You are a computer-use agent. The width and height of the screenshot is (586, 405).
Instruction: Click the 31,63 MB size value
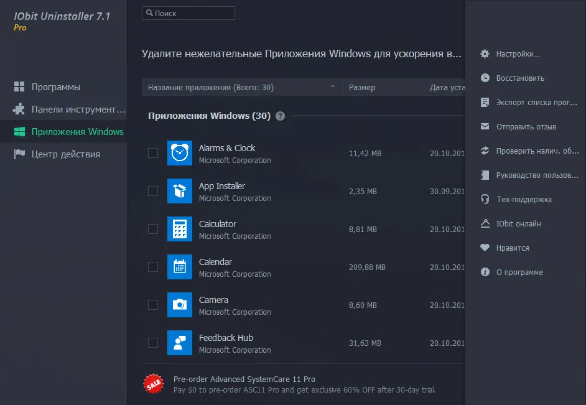click(x=365, y=343)
